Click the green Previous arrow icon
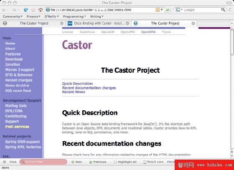 tap(90, 162)
